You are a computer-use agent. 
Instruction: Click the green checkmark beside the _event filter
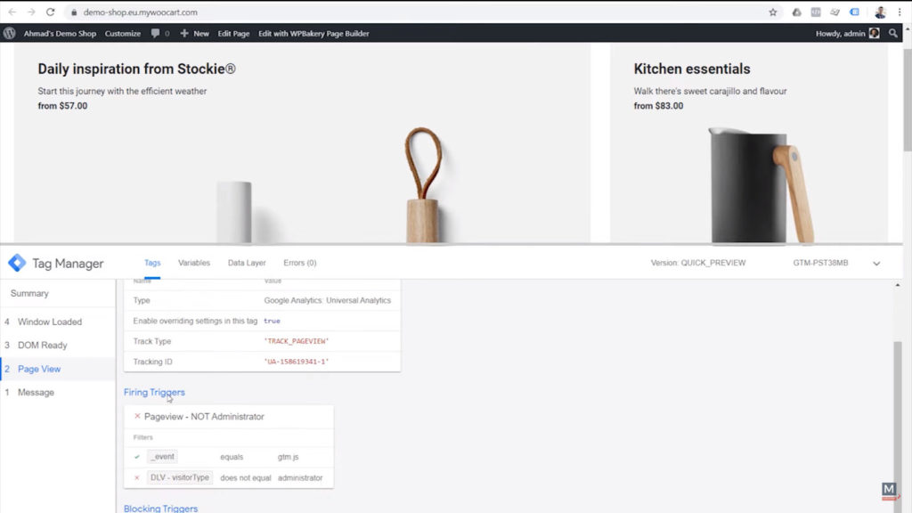135,456
